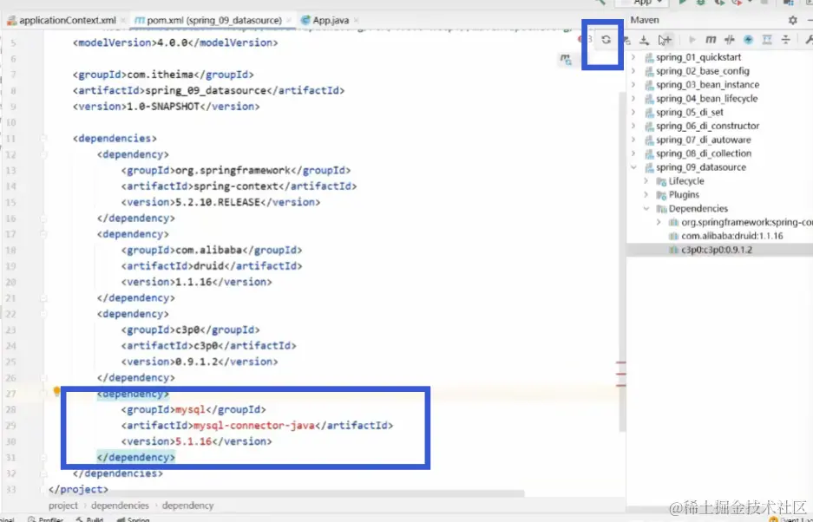This screenshot has width=813, height=522.
Task: Close the applicationContext.xml tab
Action: click(123, 21)
